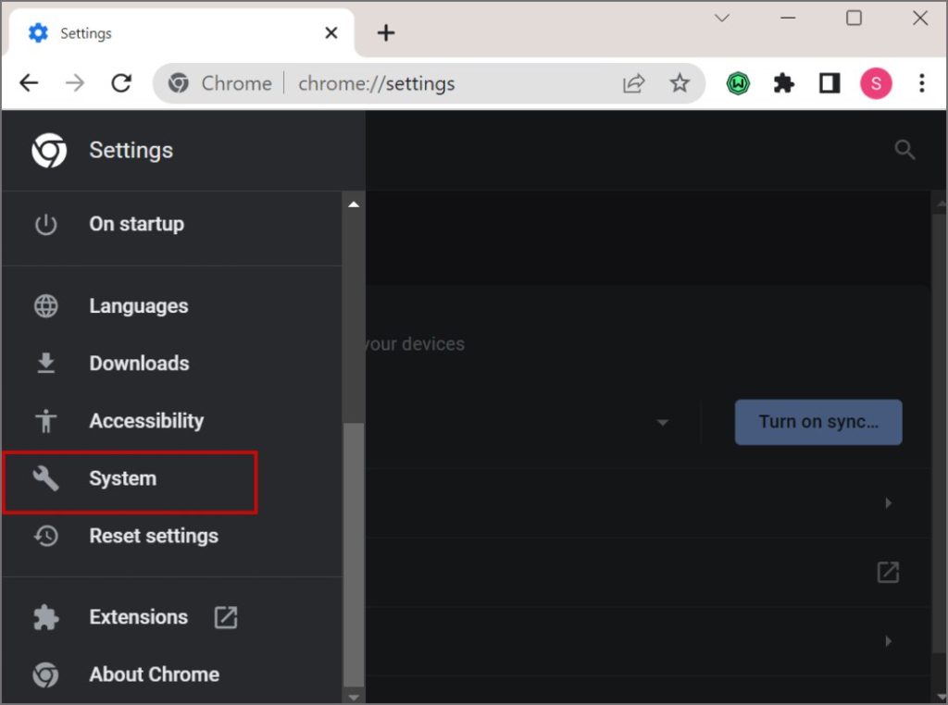Click the Settings tab gear icon
Screen dimensions: 948x705
(x=38, y=32)
